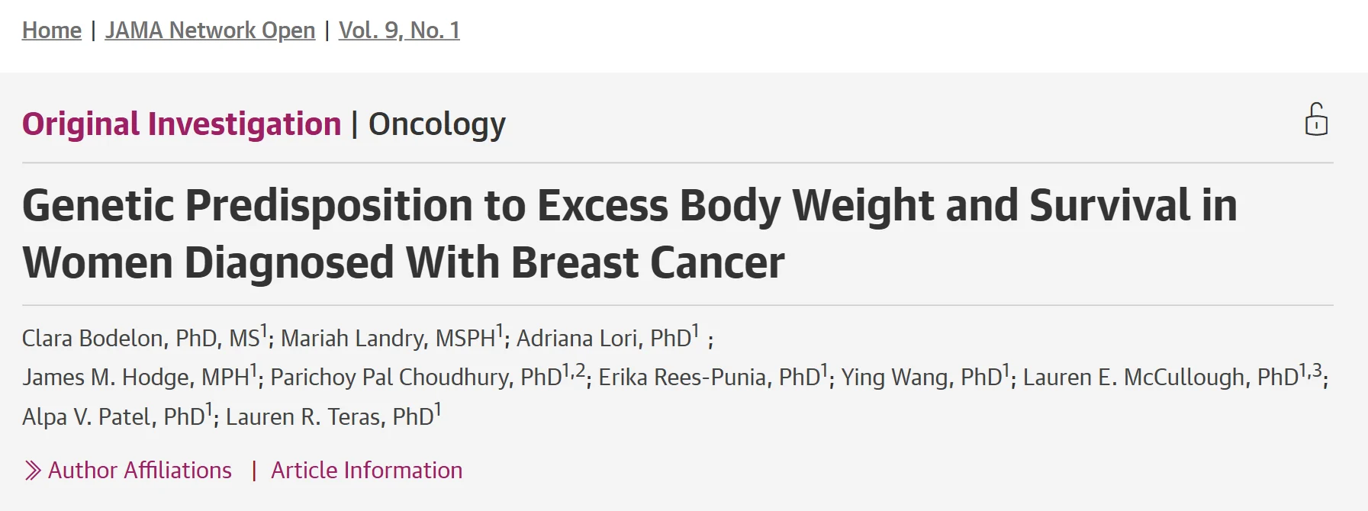Open Author Affiliations section
Screen dimensions: 1368x511
pos(140,470)
